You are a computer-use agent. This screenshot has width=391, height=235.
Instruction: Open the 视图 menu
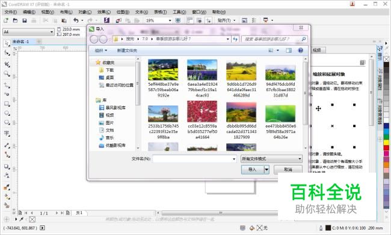pyautogui.click(x=48, y=12)
